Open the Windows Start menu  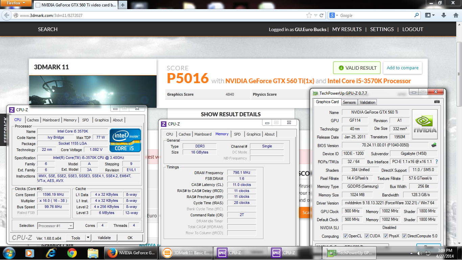9,253
